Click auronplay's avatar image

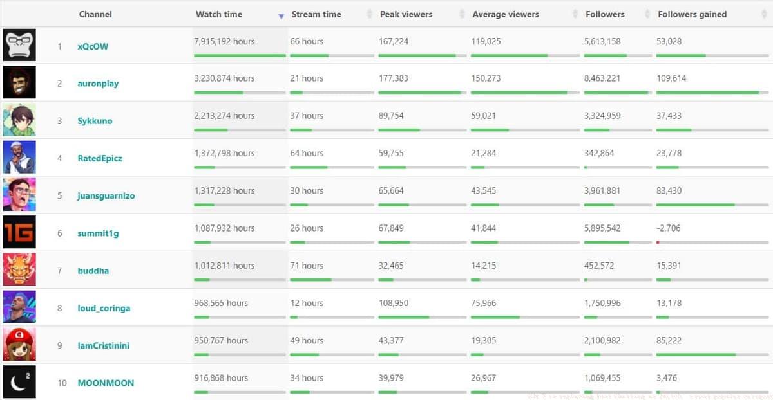[19, 83]
